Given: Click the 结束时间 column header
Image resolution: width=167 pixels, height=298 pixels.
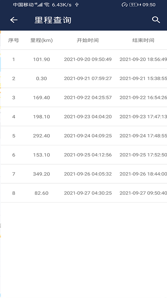Looking at the screenshot, I should pos(143,40).
